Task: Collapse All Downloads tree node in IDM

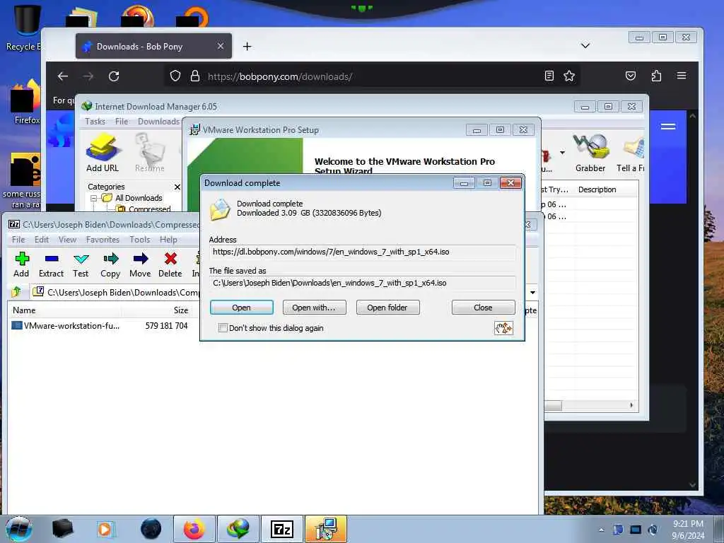Action: tap(94, 198)
